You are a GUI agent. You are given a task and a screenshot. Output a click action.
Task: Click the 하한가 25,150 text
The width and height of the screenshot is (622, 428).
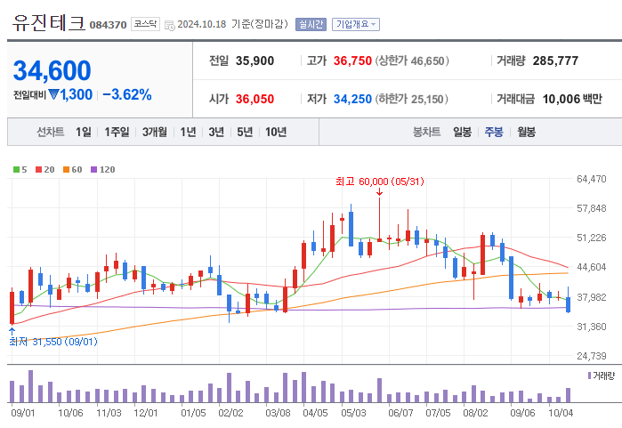coord(412,99)
